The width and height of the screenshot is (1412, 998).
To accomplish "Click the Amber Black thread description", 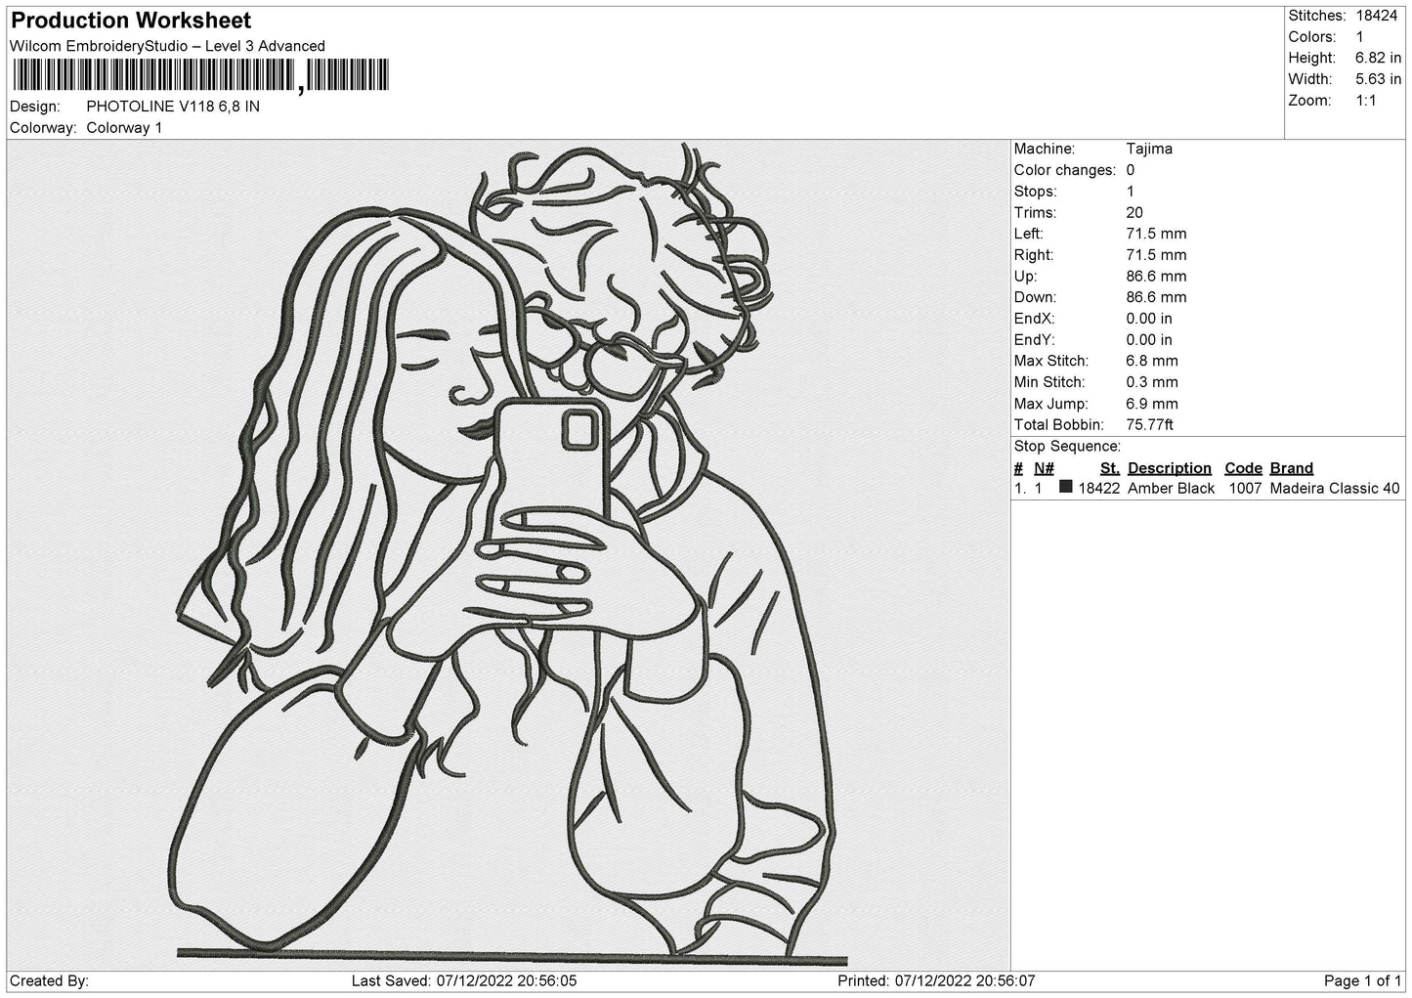I will (x=1172, y=489).
